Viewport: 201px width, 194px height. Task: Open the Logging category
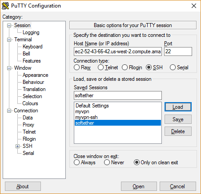[x=31, y=32]
